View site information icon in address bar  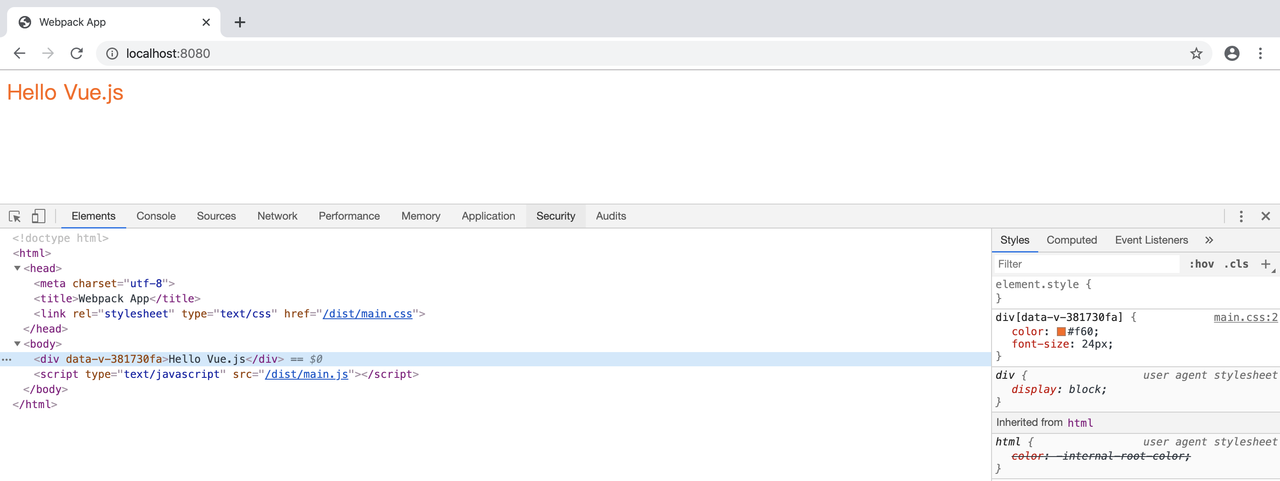(112, 53)
